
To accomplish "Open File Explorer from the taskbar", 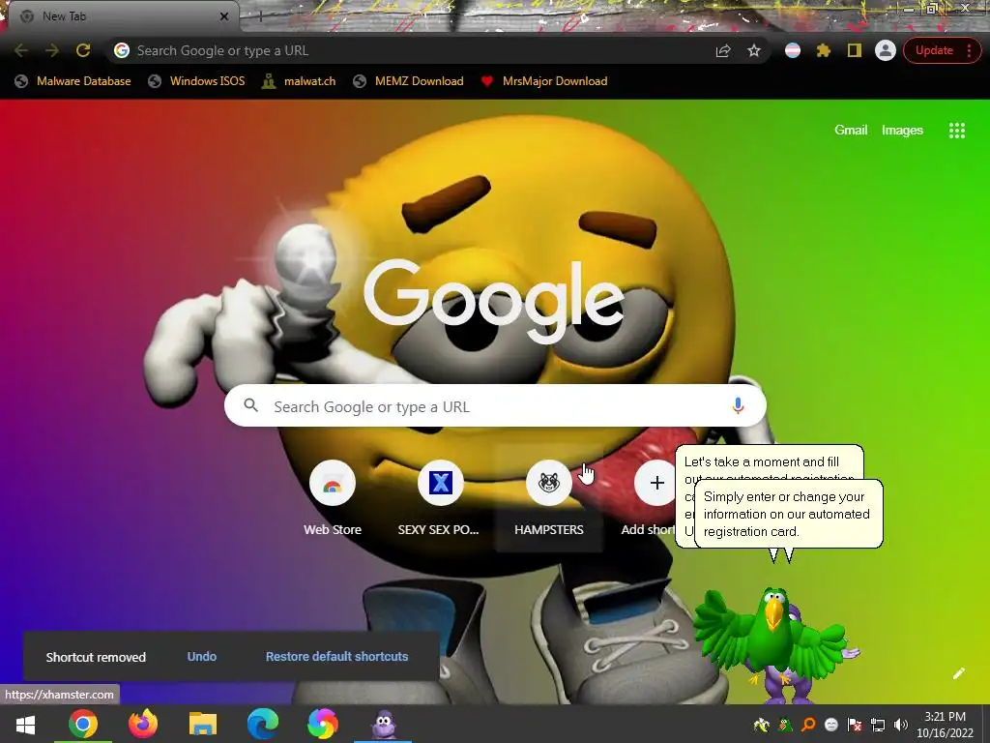I will [x=203, y=724].
